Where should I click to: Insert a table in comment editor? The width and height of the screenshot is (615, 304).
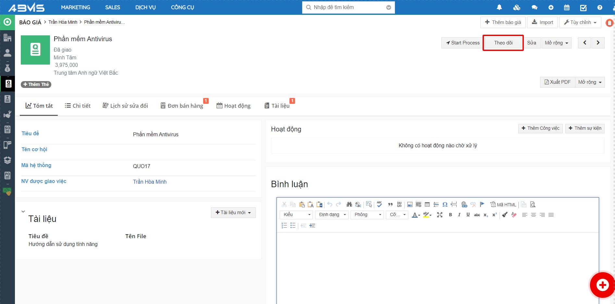click(427, 204)
